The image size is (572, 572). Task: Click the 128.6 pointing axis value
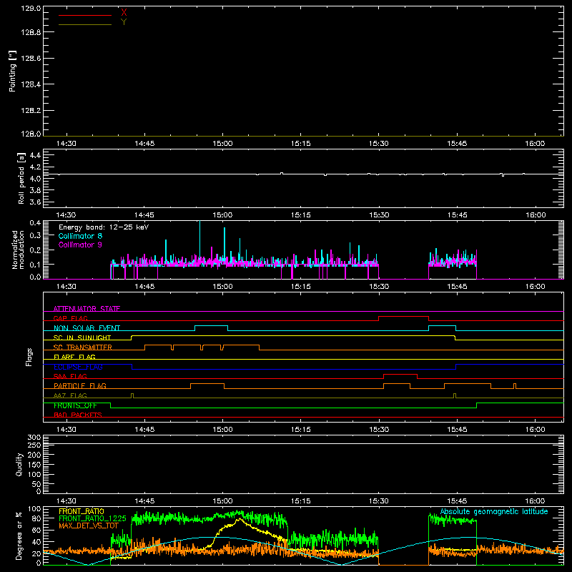[31, 59]
